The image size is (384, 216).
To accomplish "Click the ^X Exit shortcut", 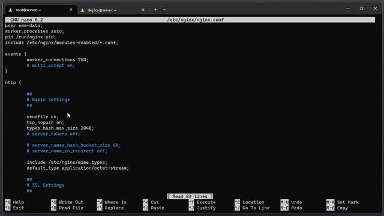I will tap(14, 208).
